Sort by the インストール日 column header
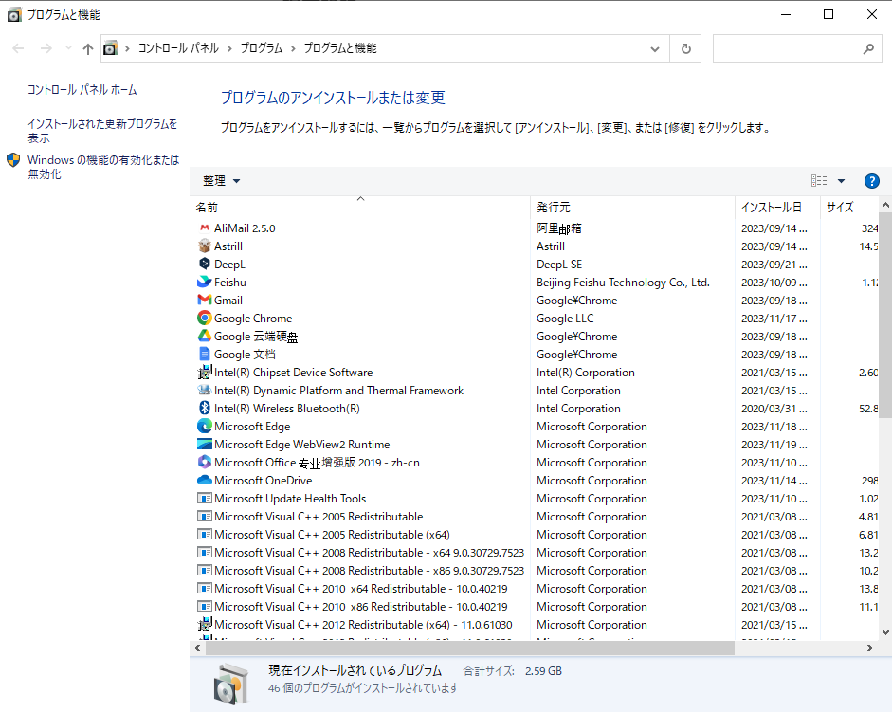 coord(777,208)
